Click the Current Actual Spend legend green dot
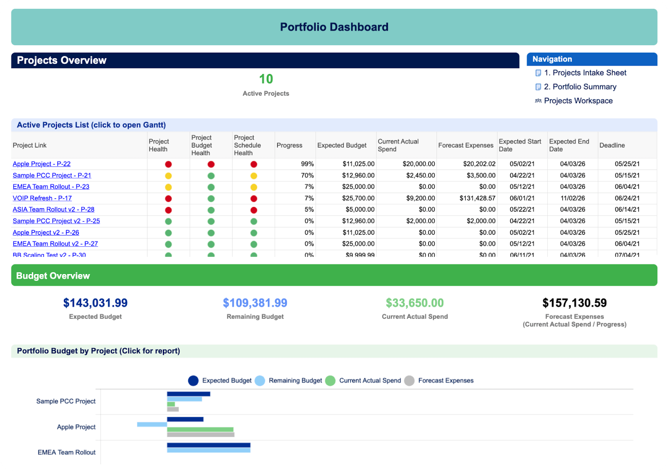Viewport: 668px width, 471px height. (x=330, y=381)
